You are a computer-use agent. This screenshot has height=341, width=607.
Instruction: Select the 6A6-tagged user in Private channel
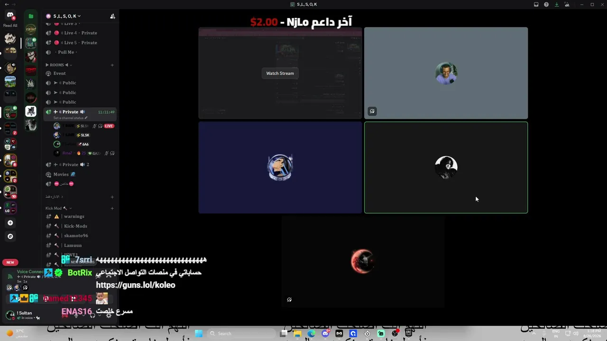point(83,144)
